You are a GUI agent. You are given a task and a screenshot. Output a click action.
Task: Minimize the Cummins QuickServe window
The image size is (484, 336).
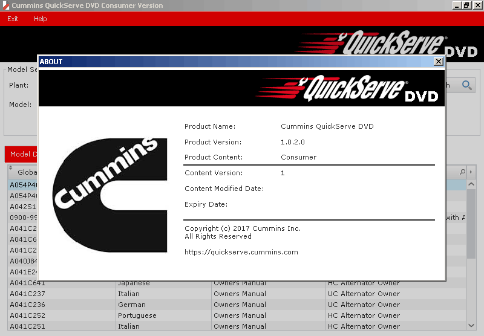(457, 5)
